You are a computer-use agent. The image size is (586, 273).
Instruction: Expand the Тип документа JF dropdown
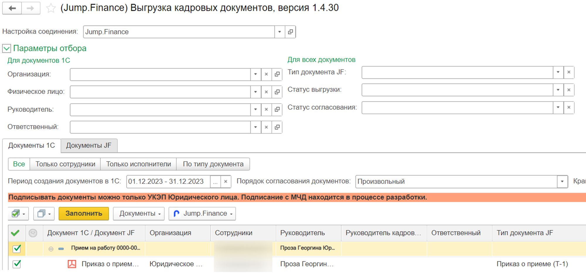point(558,72)
